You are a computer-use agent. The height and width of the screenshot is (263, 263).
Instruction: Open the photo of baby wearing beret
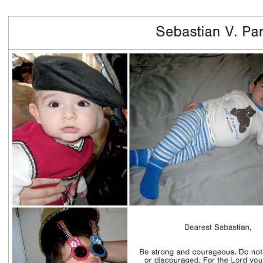point(70,129)
